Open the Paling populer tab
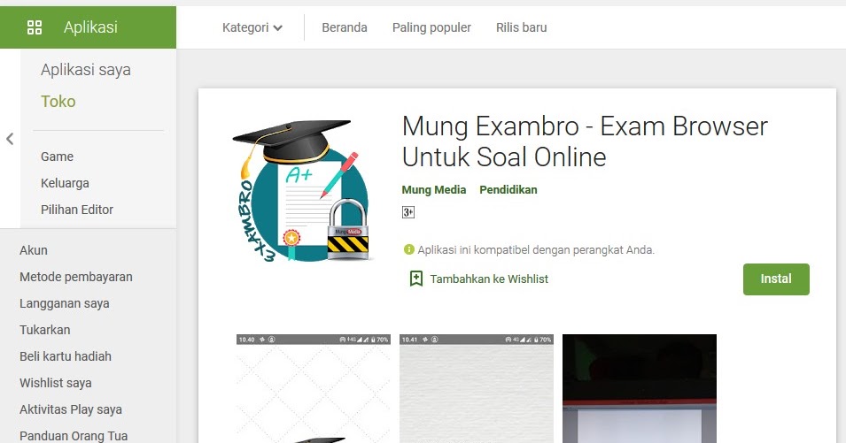Viewport: 846px width, 443px height. point(431,27)
